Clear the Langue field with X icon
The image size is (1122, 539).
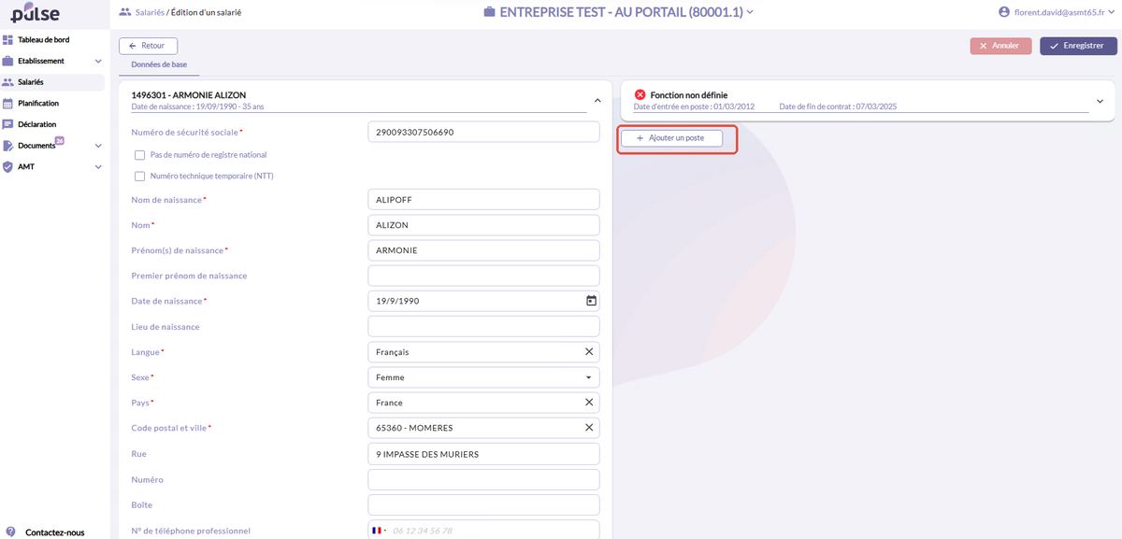[x=589, y=352]
